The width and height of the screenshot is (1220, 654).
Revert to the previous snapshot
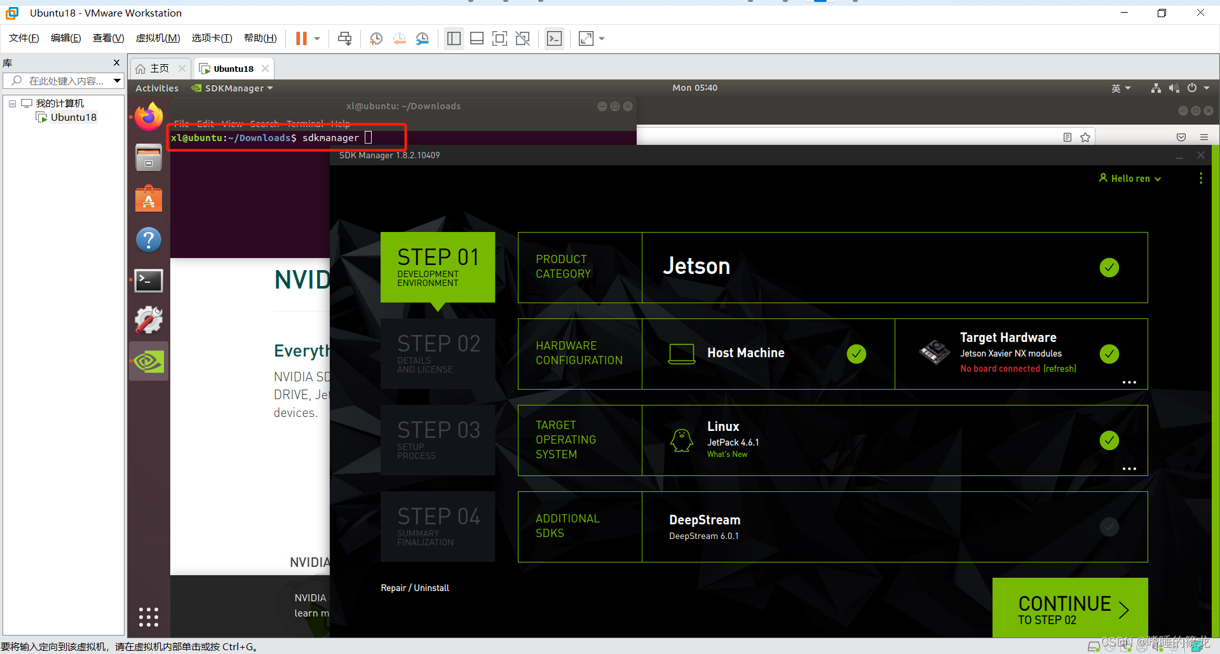coord(399,39)
